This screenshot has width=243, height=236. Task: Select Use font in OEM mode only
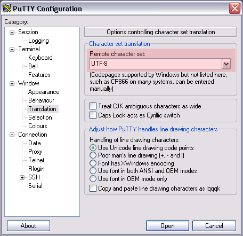click(x=93, y=178)
